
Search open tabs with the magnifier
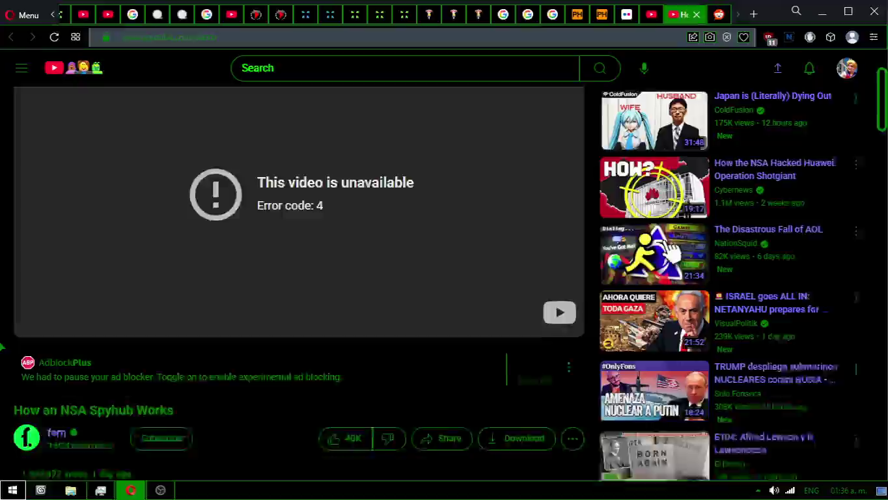(x=796, y=11)
